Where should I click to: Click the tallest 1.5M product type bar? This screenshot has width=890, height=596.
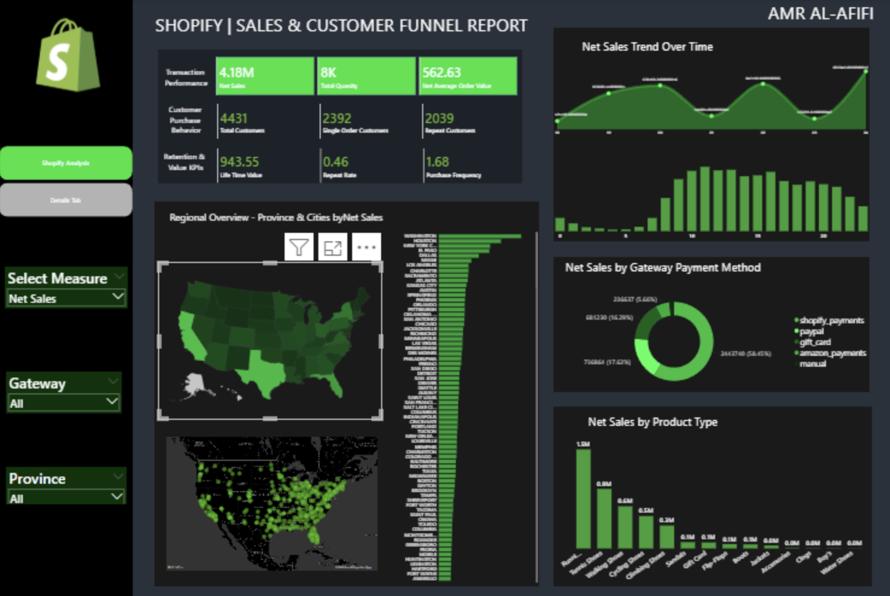pos(583,498)
